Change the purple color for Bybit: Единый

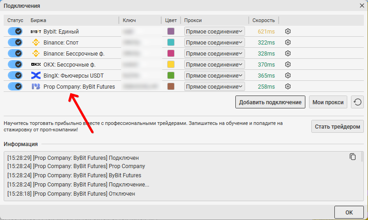171,31
